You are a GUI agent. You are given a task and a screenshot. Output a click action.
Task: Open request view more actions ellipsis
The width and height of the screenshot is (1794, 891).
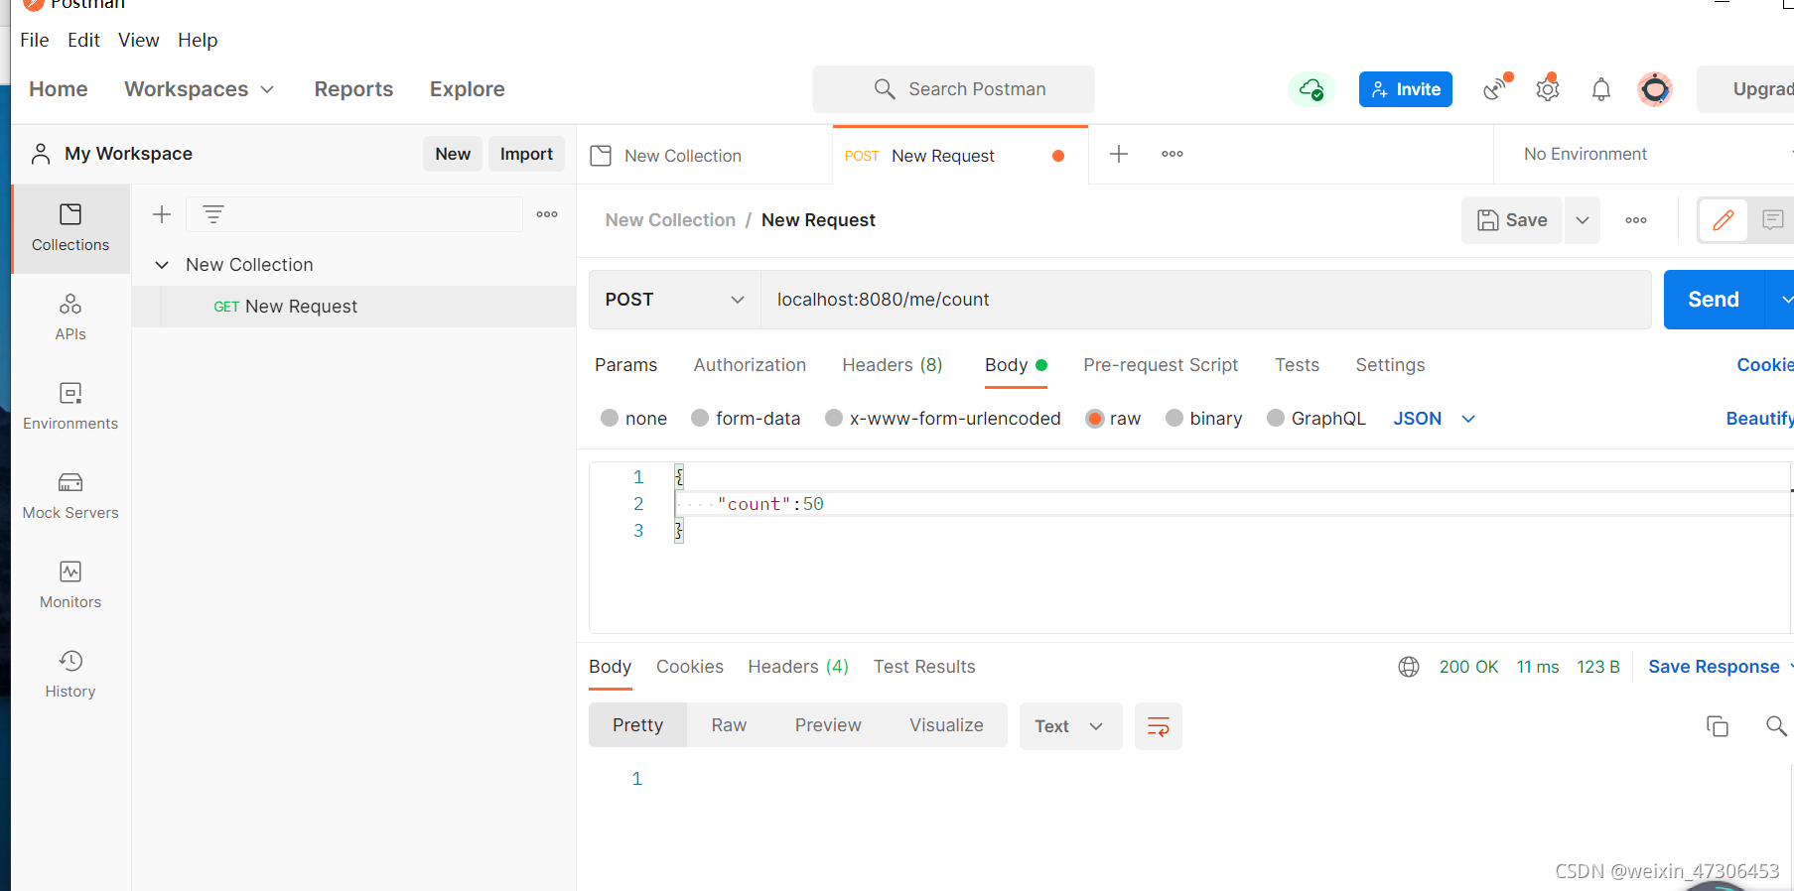tap(1636, 220)
